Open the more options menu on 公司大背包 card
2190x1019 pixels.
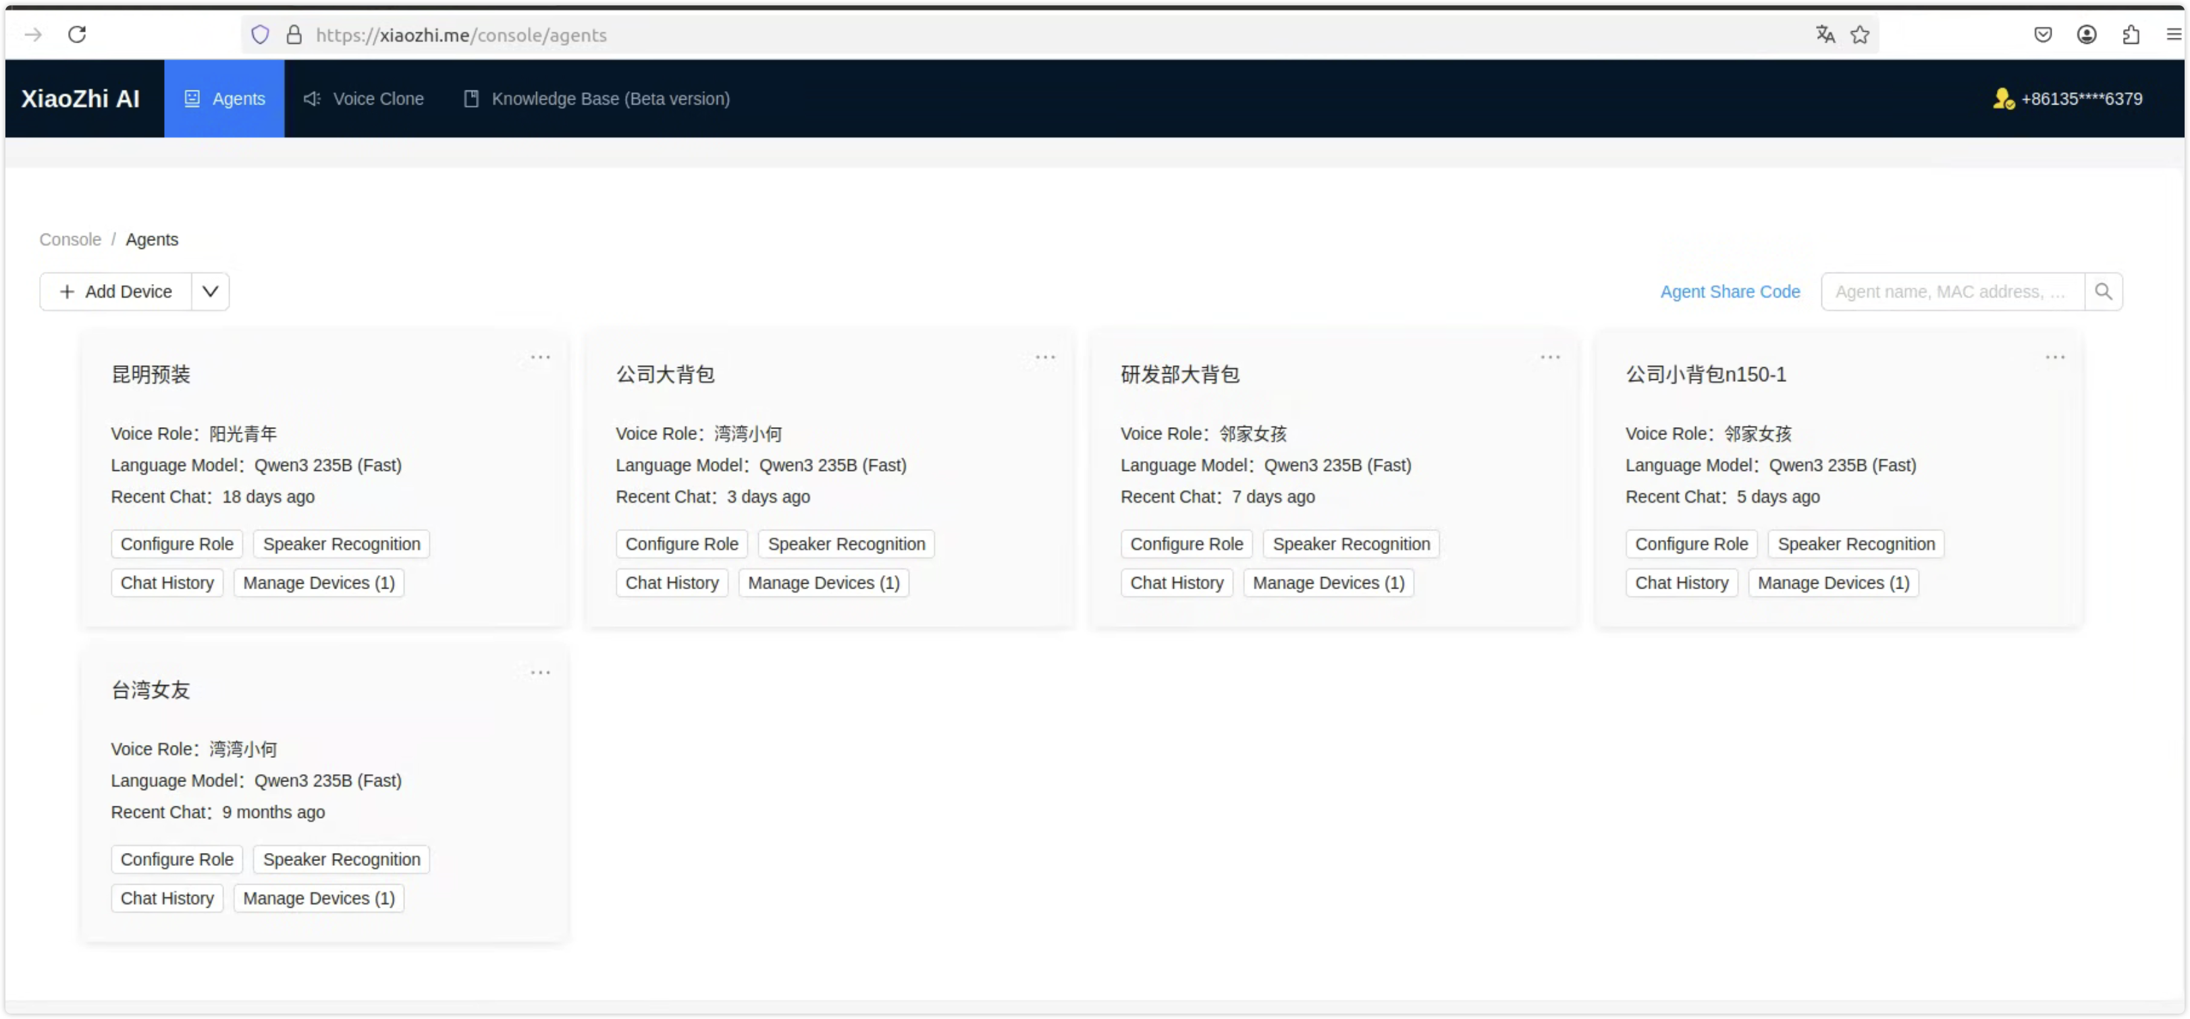tap(1046, 357)
